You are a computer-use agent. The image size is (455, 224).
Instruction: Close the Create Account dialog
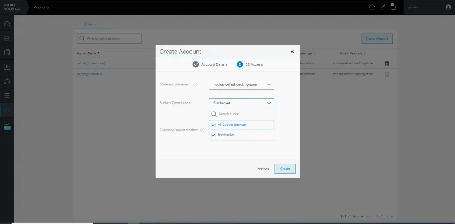(292, 52)
